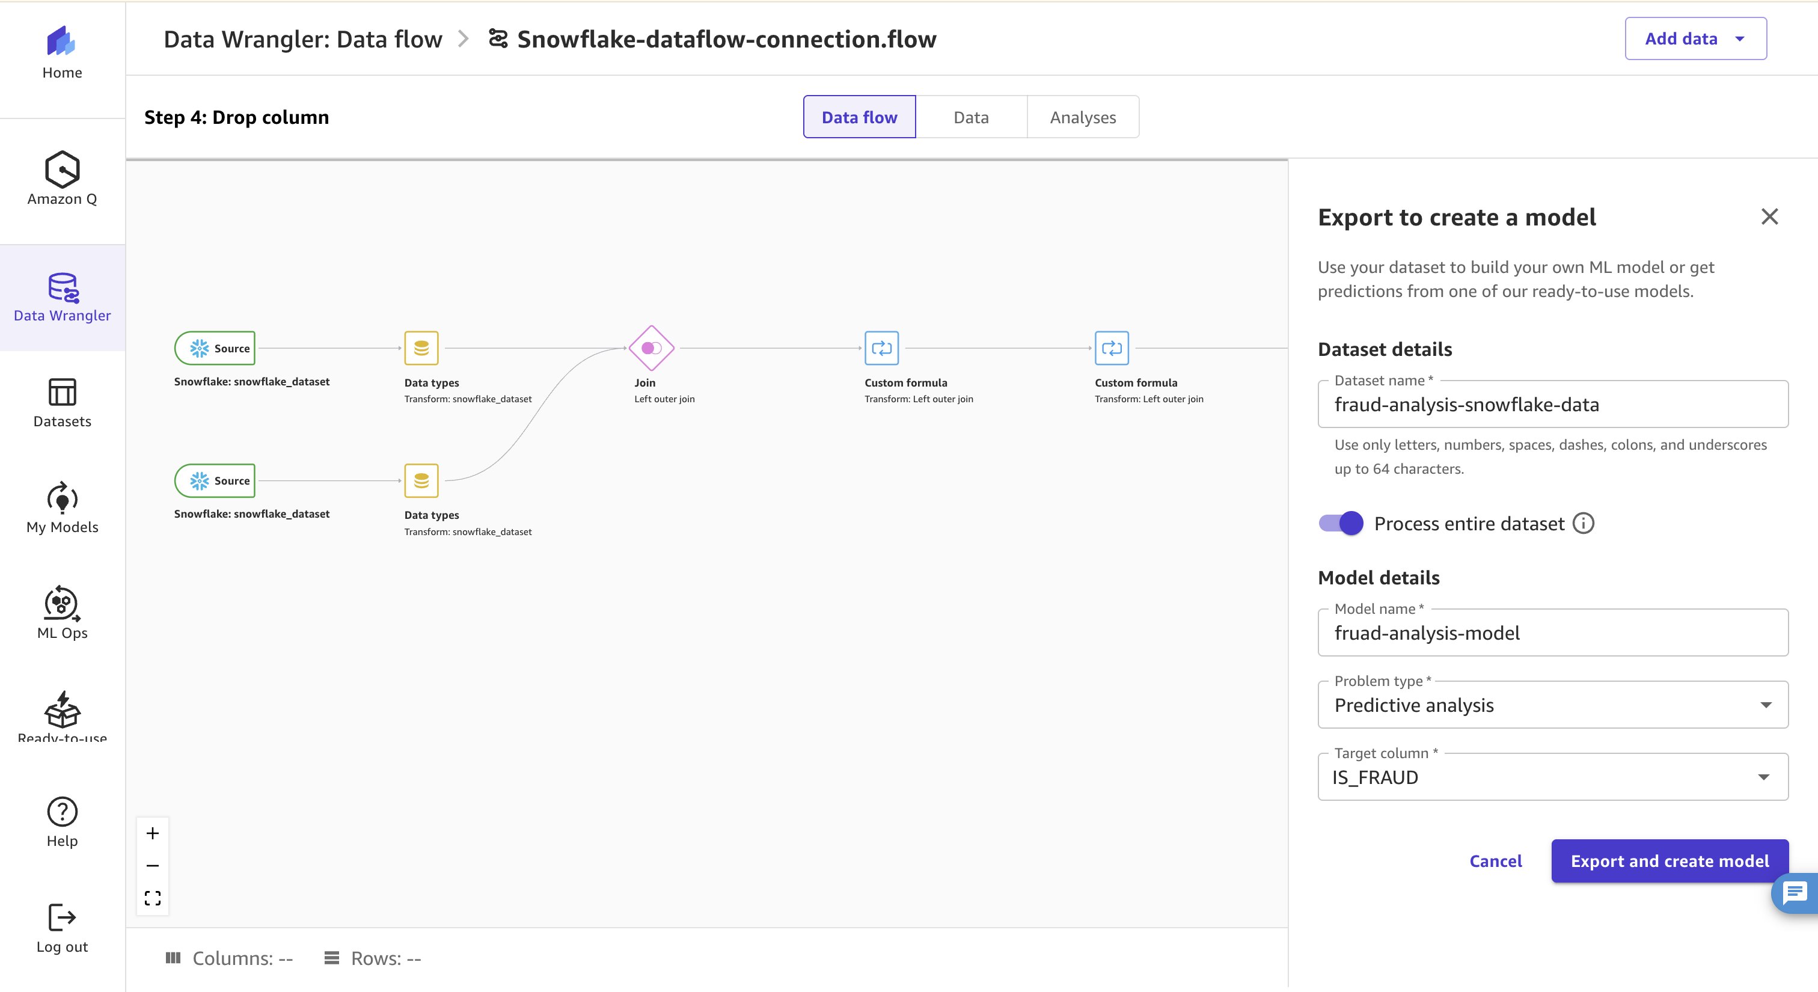Open Ready-to-use models in the sidebar
Viewport: 1818px width, 992px height.
pyautogui.click(x=62, y=715)
